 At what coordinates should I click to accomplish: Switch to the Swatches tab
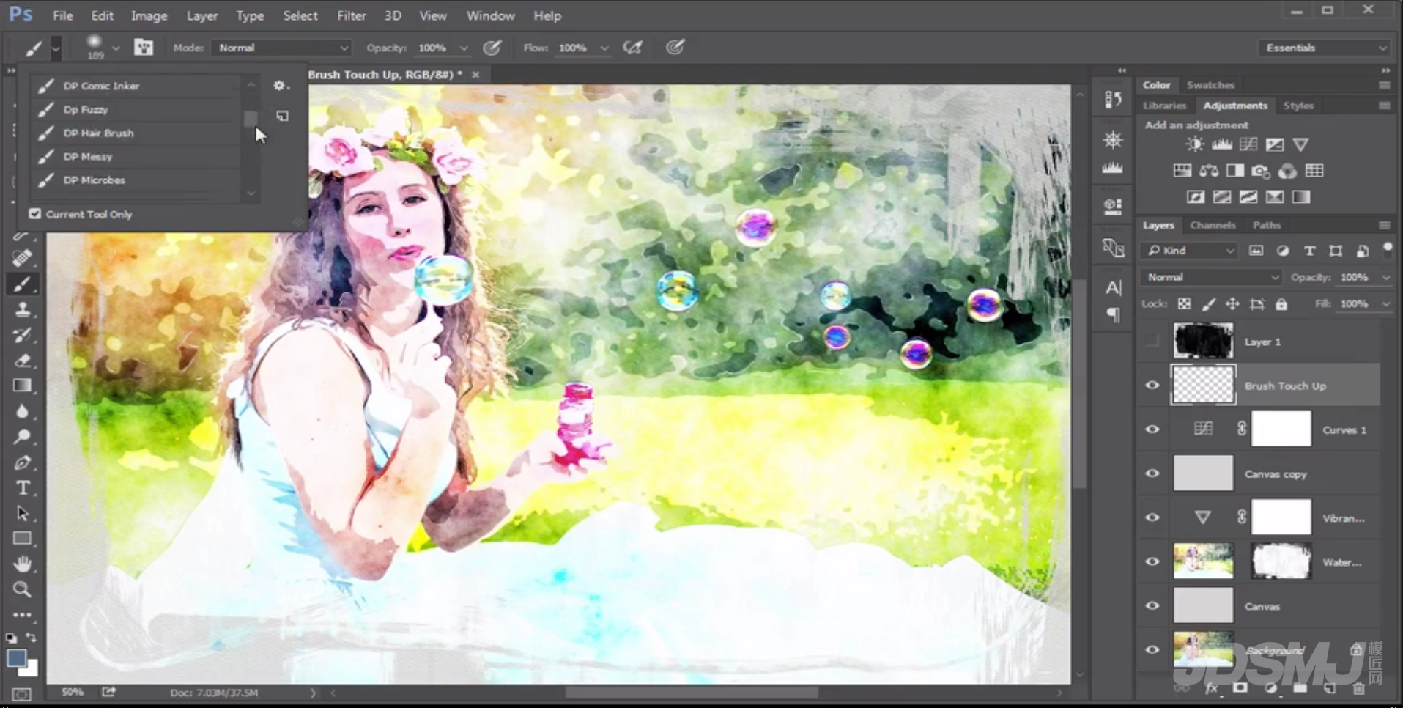coord(1210,85)
